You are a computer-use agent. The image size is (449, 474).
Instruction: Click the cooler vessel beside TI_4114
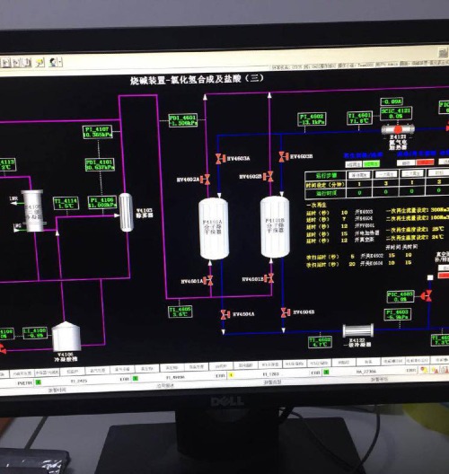coord(33,211)
